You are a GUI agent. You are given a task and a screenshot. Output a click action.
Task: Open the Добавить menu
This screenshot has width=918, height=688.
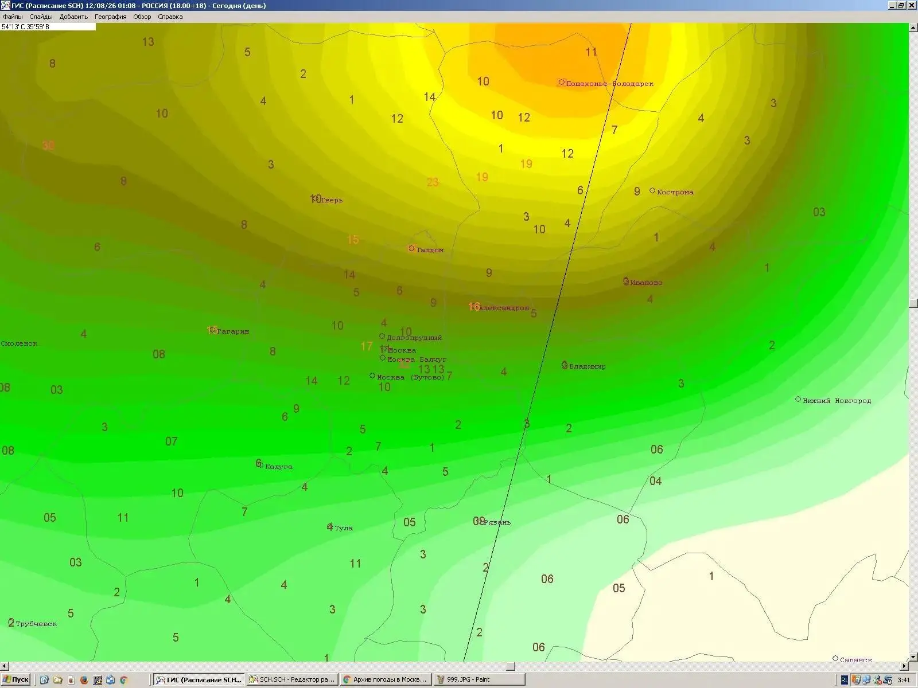(x=73, y=17)
